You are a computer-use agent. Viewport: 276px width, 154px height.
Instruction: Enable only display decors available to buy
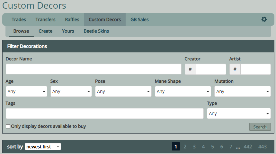[x=8, y=126]
